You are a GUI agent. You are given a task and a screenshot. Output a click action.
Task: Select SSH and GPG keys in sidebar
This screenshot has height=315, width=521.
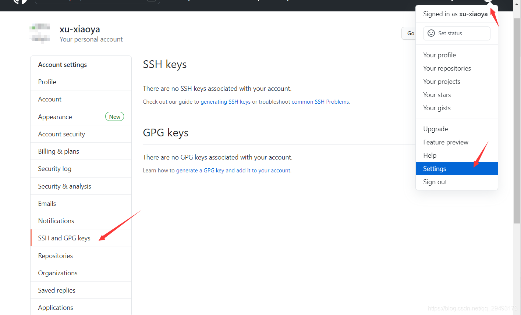81,238
